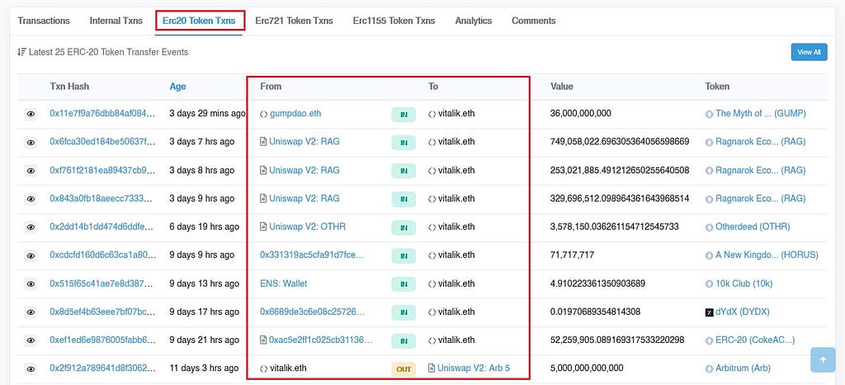The image size is (845, 385).
Task: Open transaction hash 0x6fca30ed184be50637f
Action: point(103,142)
